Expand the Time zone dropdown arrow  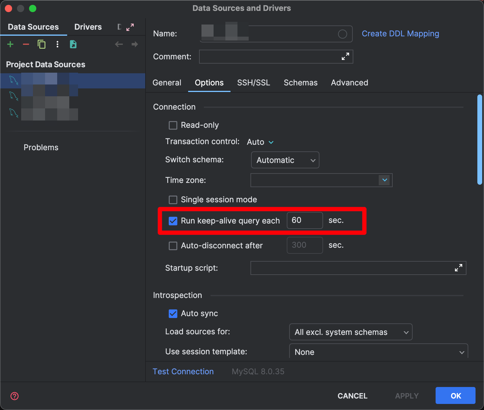click(x=384, y=180)
